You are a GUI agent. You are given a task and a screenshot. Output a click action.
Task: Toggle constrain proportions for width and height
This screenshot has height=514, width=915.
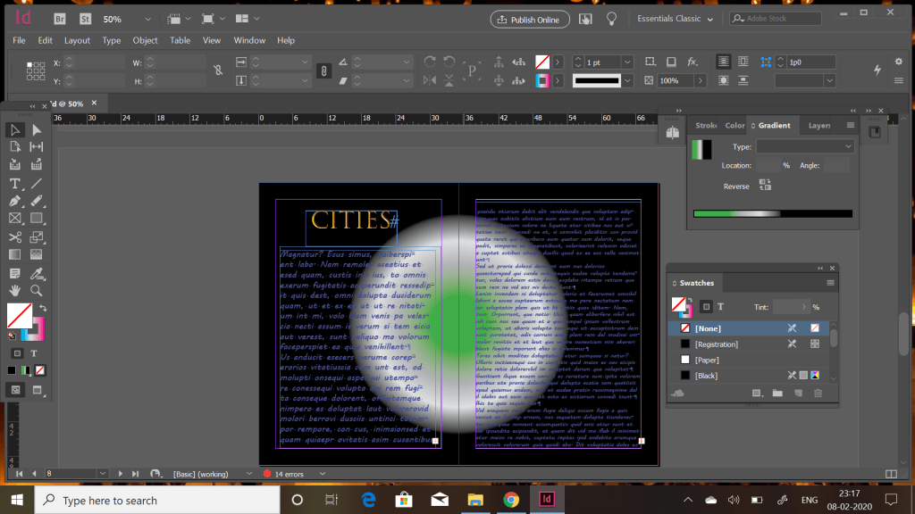(x=217, y=70)
